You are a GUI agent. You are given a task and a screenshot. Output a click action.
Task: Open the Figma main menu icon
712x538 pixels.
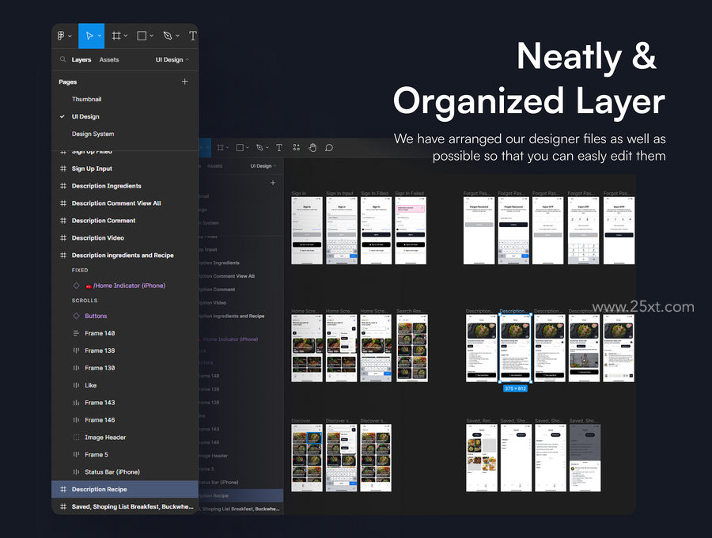coord(61,36)
